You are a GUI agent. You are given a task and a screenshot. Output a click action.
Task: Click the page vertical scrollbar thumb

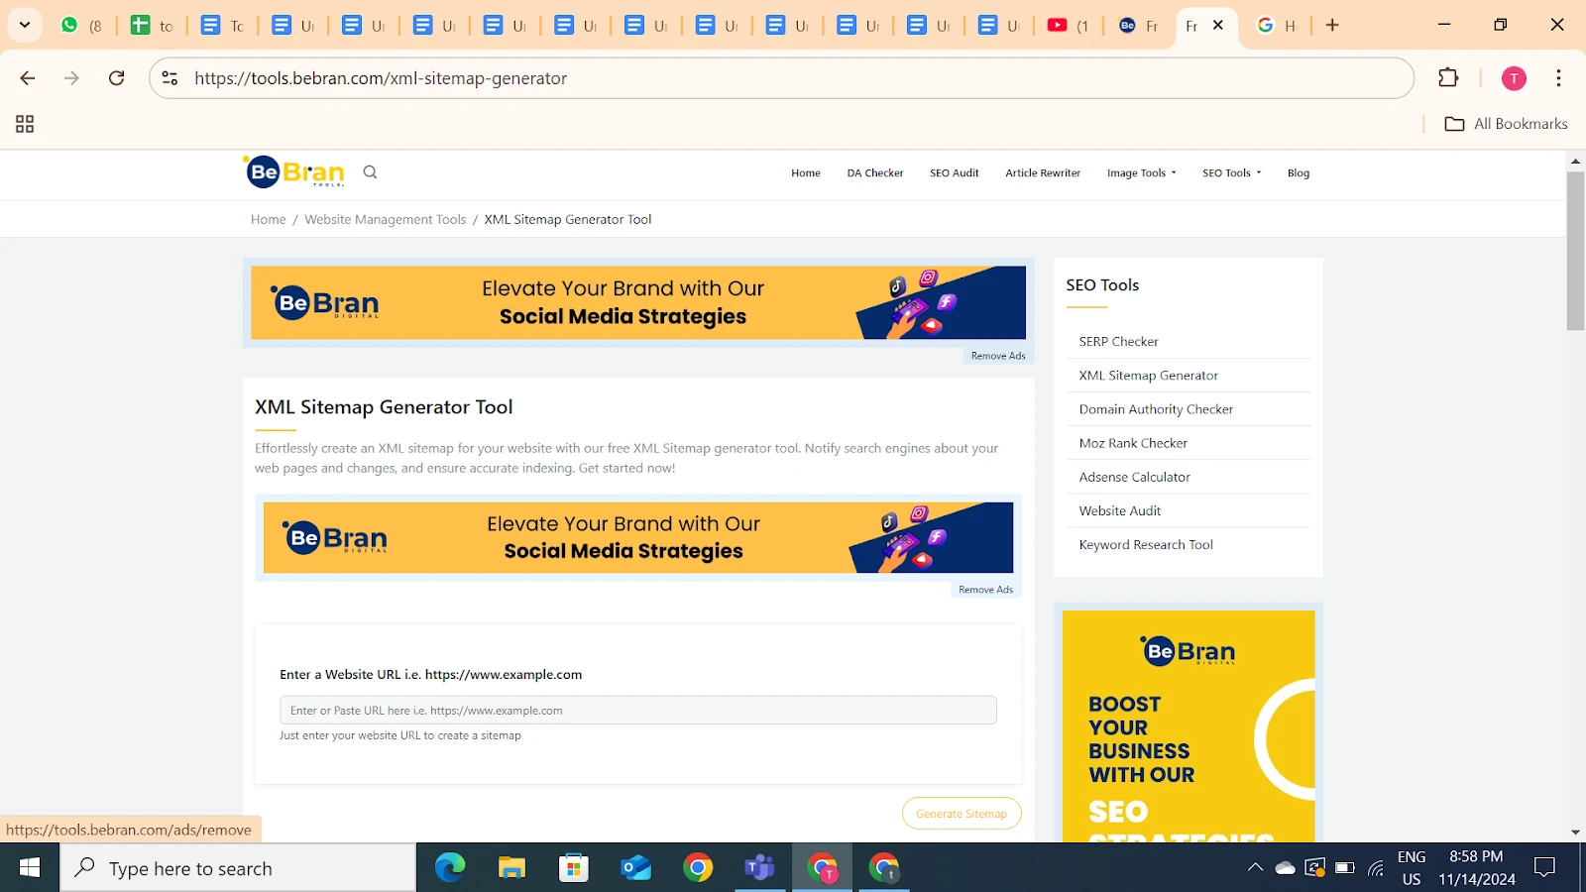pos(1575,250)
